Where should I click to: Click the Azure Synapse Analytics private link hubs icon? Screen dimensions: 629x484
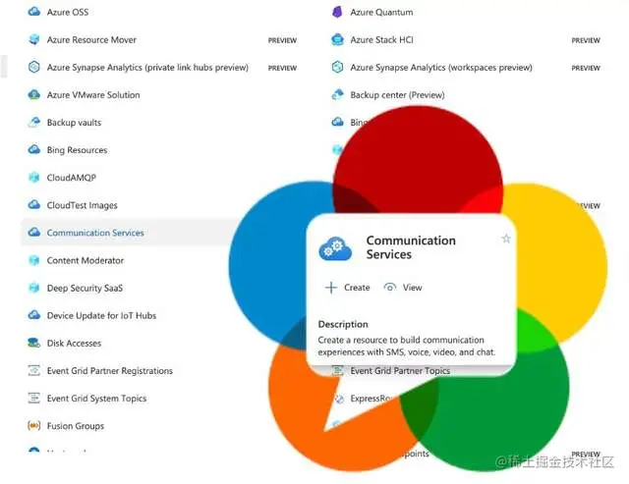(x=34, y=67)
